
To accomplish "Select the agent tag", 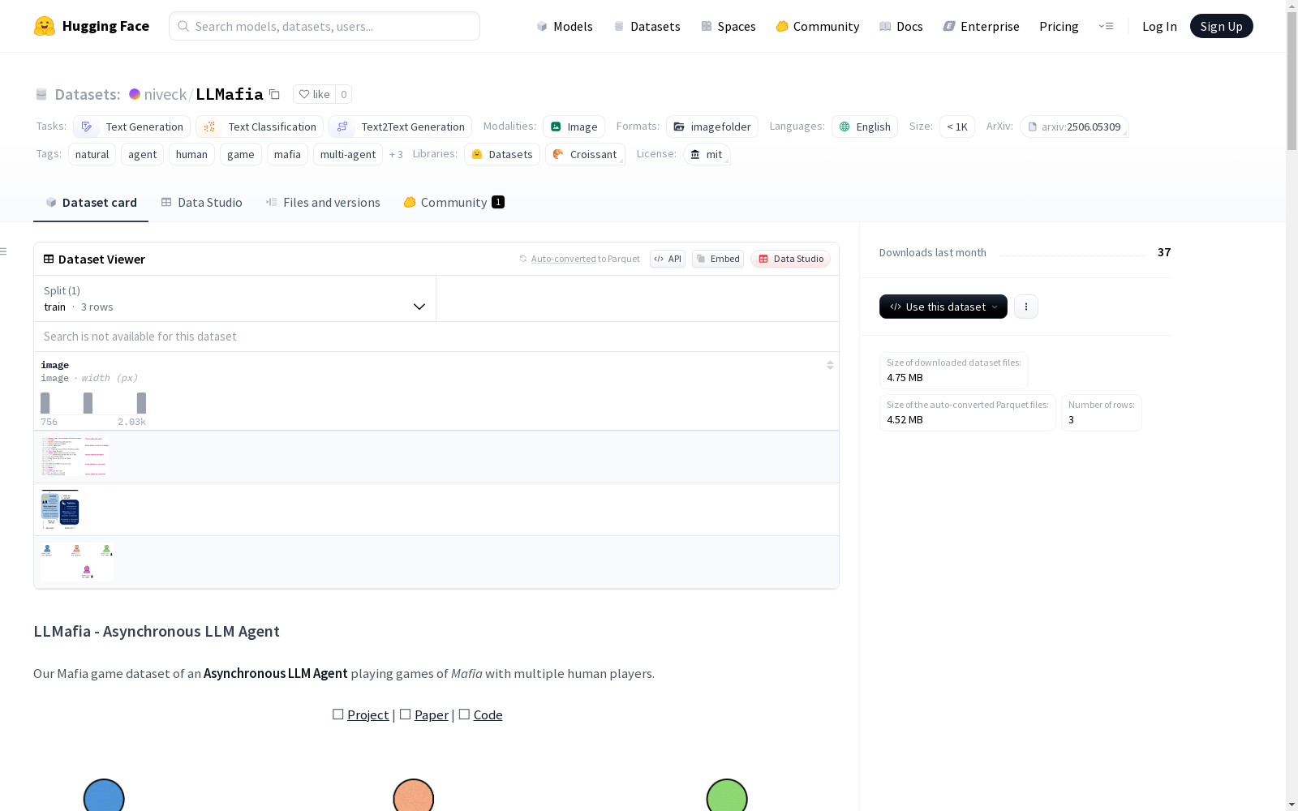I will click(142, 154).
